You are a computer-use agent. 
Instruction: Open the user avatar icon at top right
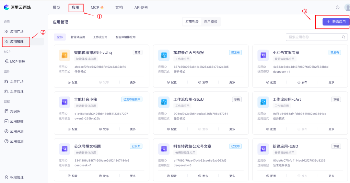(347, 7)
